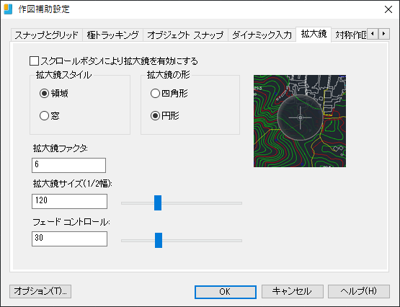Go to the オブジェクト スナップ tab
Image resolution: width=400 pixels, height=307 pixels.
click(x=185, y=35)
